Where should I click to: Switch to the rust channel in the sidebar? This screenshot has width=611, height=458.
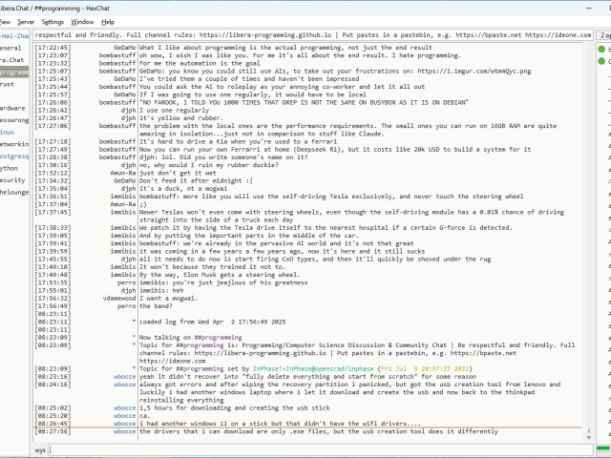pyautogui.click(x=8, y=84)
